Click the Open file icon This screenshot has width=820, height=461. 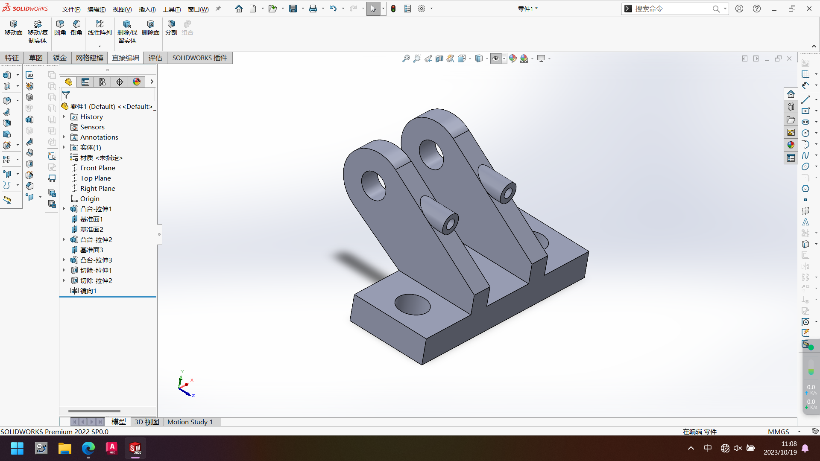[272, 9]
